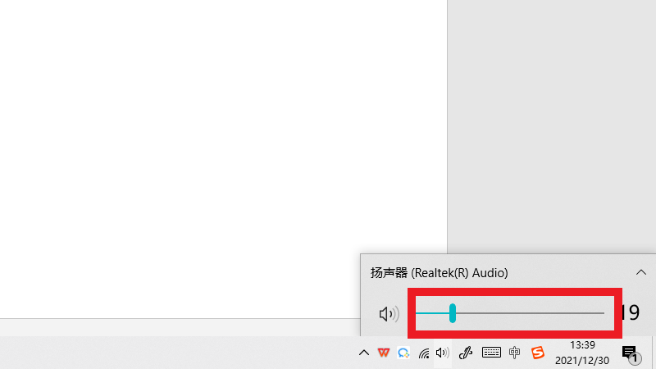Select the 扬声器 (Realtek(R) Audio) device label
The width and height of the screenshot is (656, 369).
coord(440,272)
